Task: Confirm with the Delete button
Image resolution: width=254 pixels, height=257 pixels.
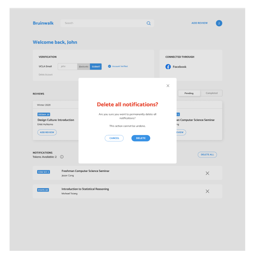Action: (141, 138)
